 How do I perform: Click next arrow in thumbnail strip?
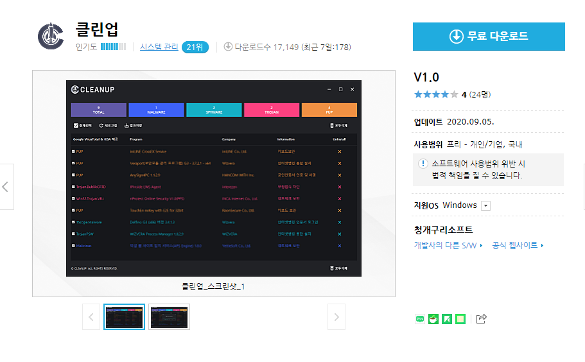(336, 317)
